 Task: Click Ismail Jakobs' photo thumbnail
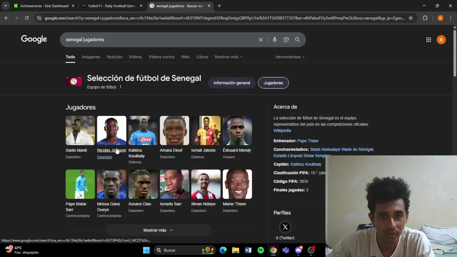206,130
